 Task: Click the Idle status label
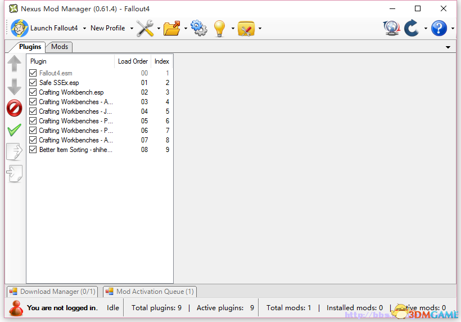[x=113, y=308]
